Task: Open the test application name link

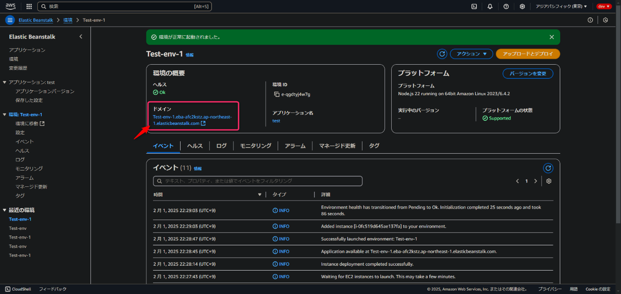Action: click(276, 121)
